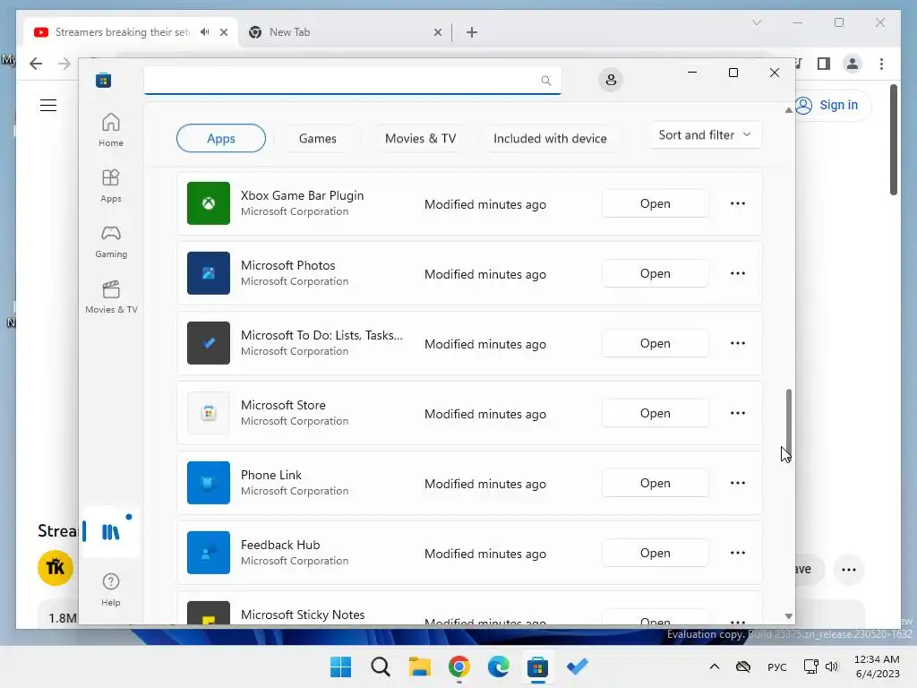The height and width of the screenshot is (688, 917).
Task: Click the Microsoft Store logo icon
Action: tap(104, 80)
